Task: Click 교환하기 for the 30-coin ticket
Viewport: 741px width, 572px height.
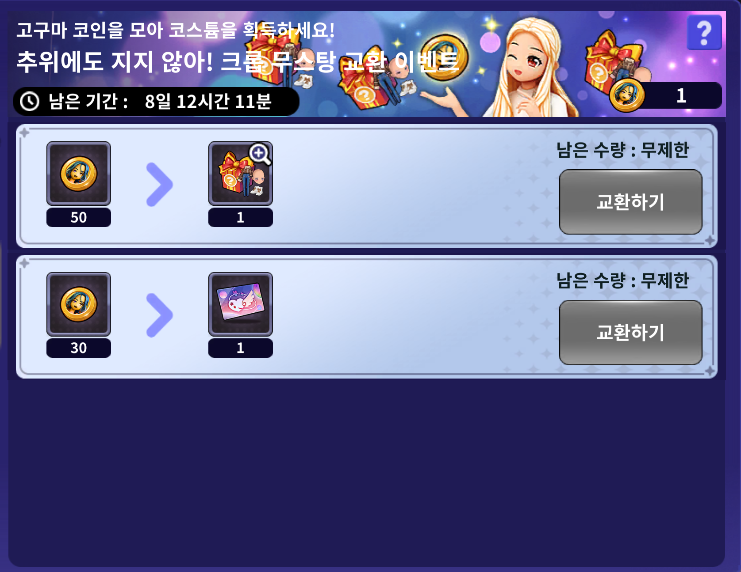Action: [631, 333]
